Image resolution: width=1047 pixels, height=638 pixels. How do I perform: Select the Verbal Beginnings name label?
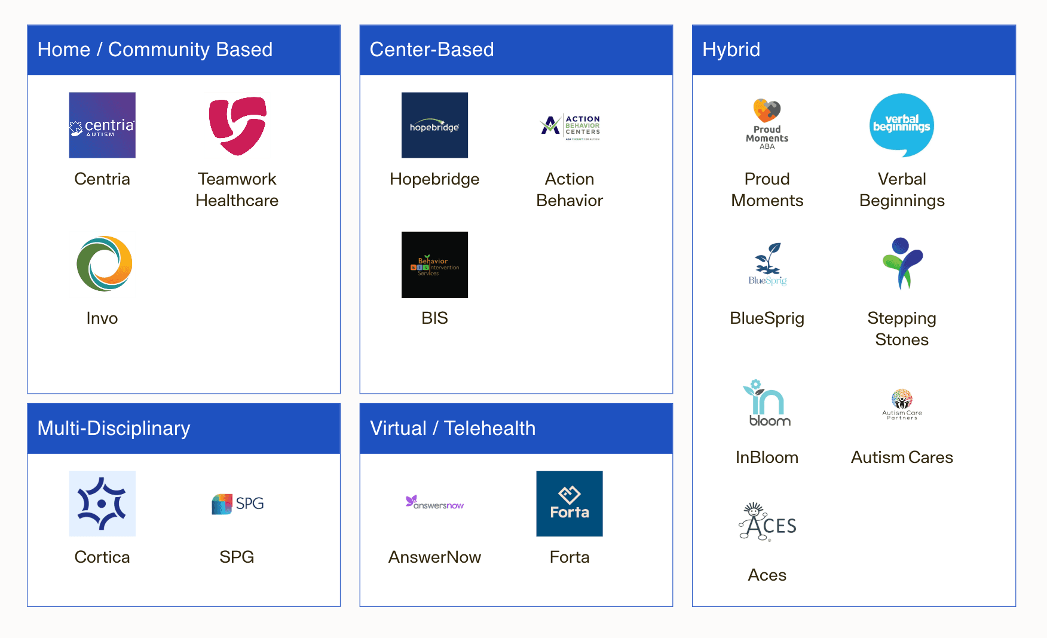click(902, 190)
